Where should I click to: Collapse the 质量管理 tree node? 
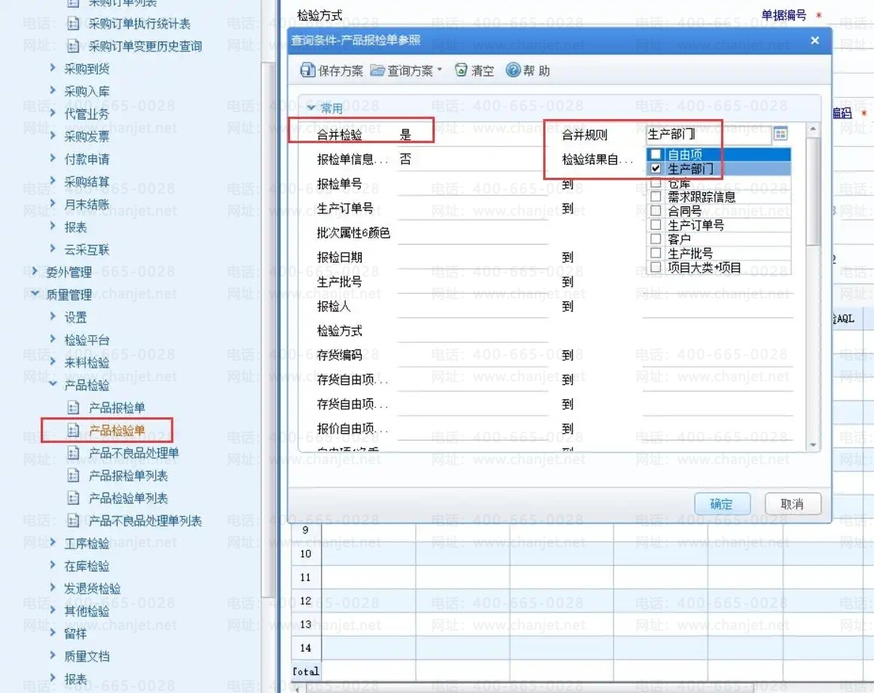35,295
